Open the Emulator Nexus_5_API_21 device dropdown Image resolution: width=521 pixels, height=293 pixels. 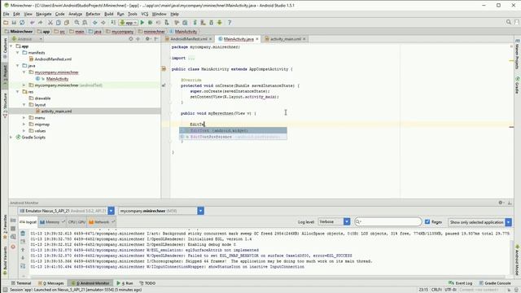[66, 211]
